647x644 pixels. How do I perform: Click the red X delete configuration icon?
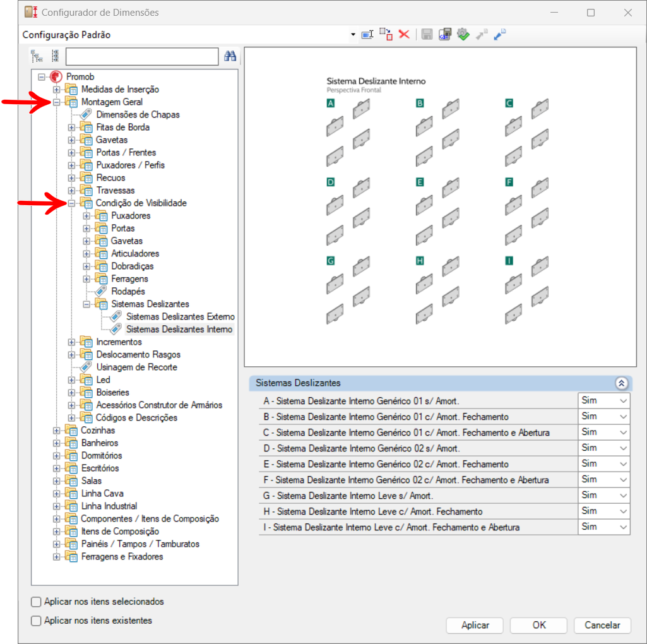[x=404, y=35]
